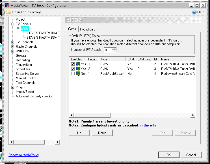The width and height of the screenshot is (210, 164).
Task: Expand the TV Channels tree node
Action: (13, 42)
